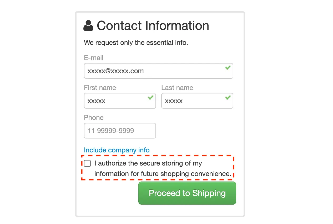Viewport: 333px width, 224px height.
Task: Enable the authorize secure storing checkbox
Action: tap(87, 164)
